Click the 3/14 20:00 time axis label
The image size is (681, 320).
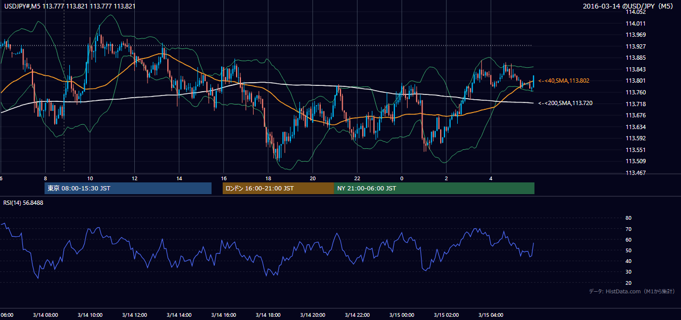(313, 315)
